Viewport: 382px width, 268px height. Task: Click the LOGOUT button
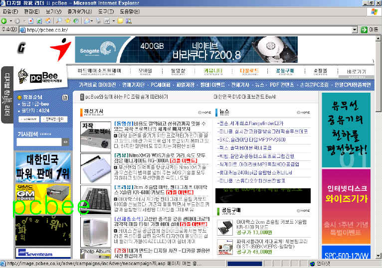click(29, 119)
